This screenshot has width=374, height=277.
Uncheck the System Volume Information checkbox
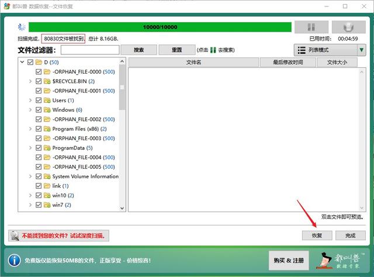(39, 176)
